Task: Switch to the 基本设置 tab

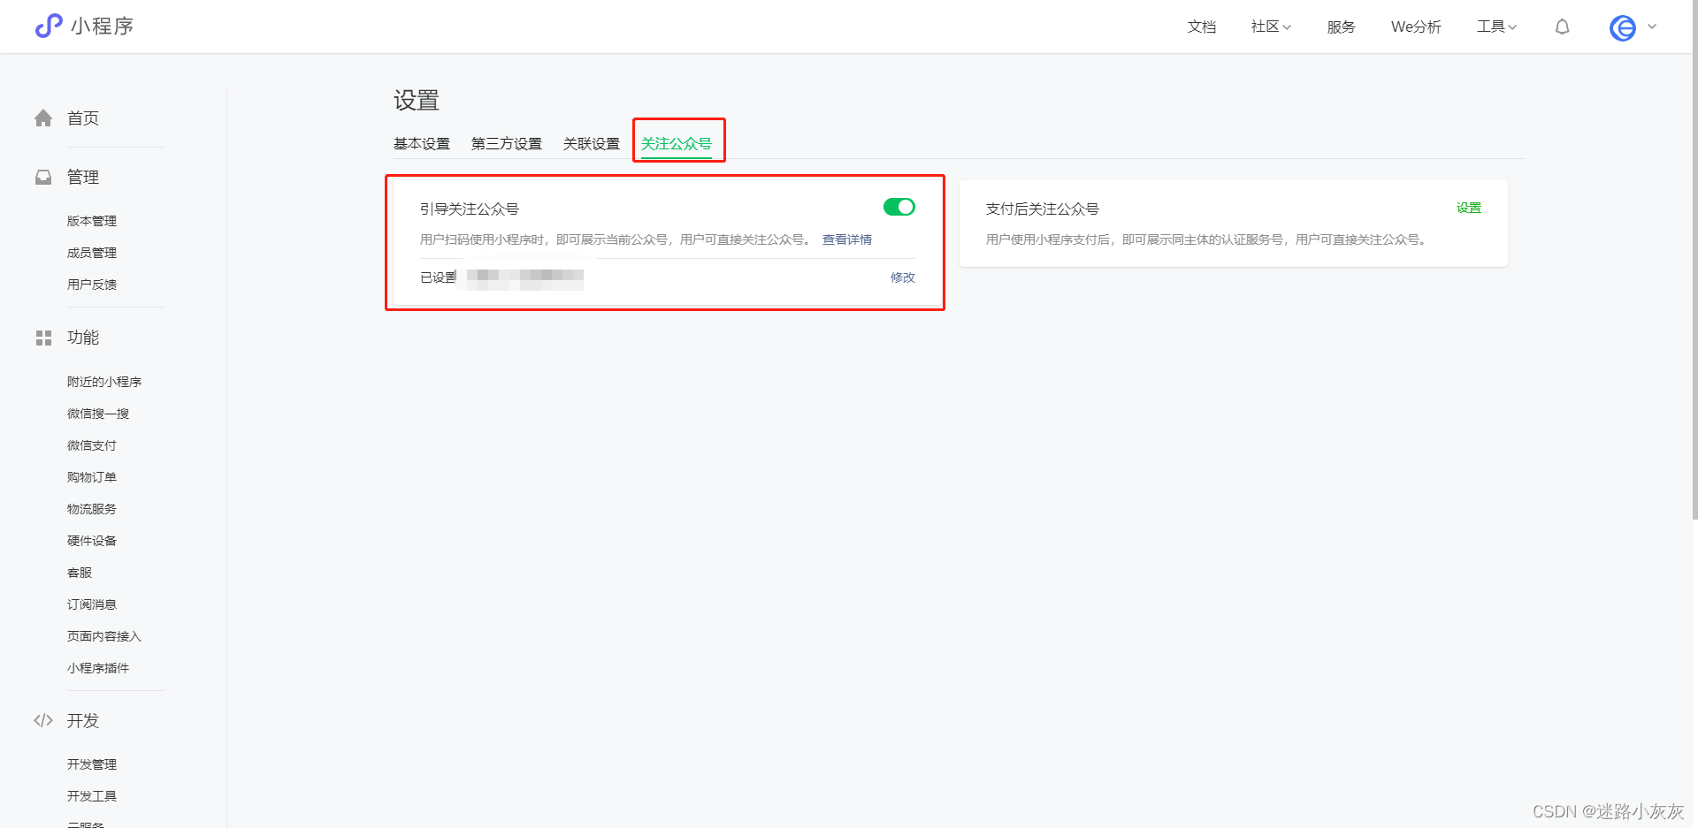Action: pos(422,143)
